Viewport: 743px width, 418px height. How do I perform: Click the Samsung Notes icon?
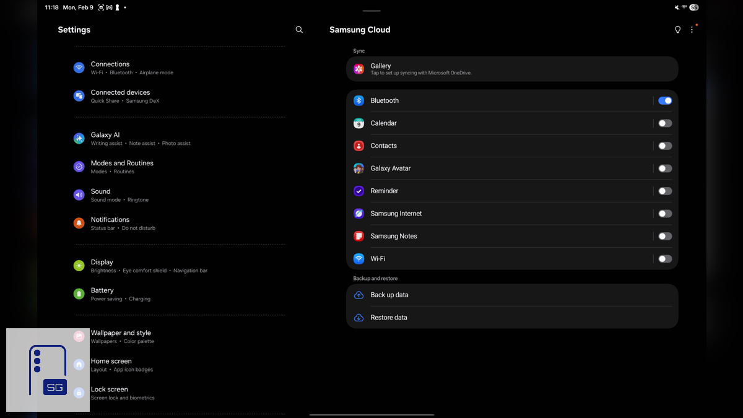click(x=358, y=236)
